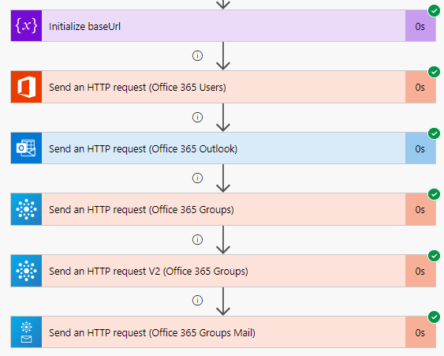444x356 pixels.
Task: Click the Office 365 Groups Mail connector icon
Action: click(x=26, y=332)
